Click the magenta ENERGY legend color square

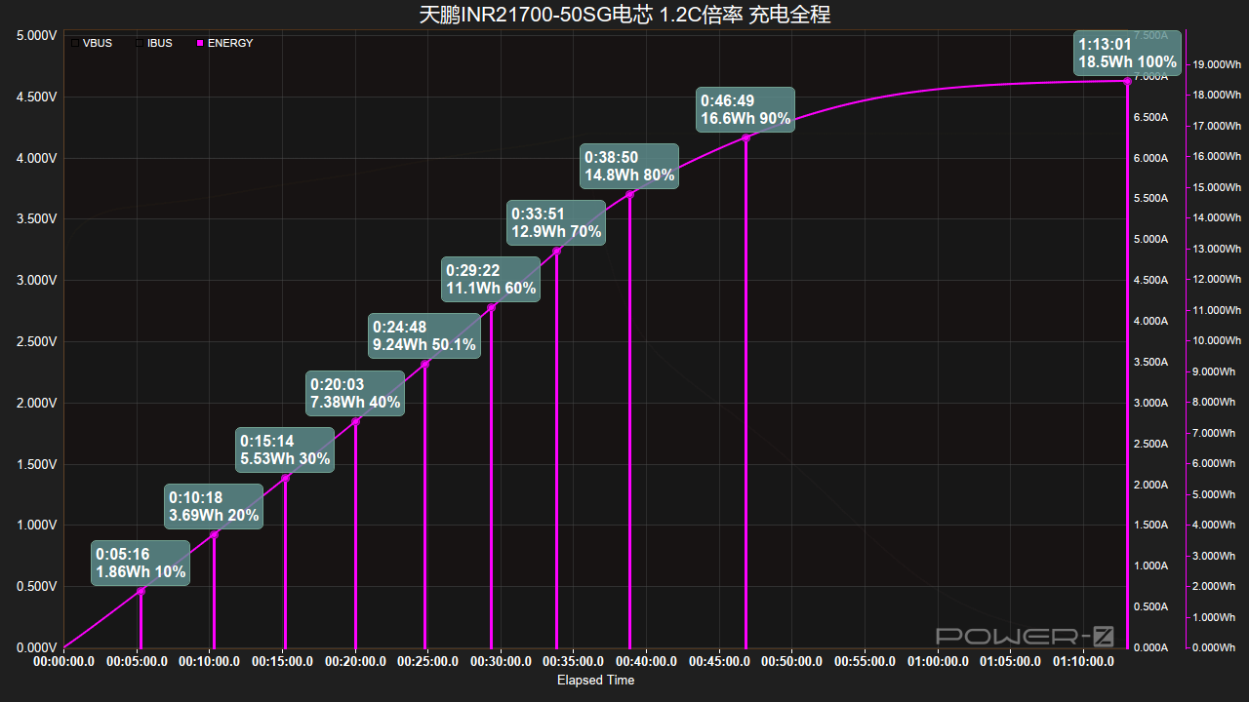click(200, 43)
